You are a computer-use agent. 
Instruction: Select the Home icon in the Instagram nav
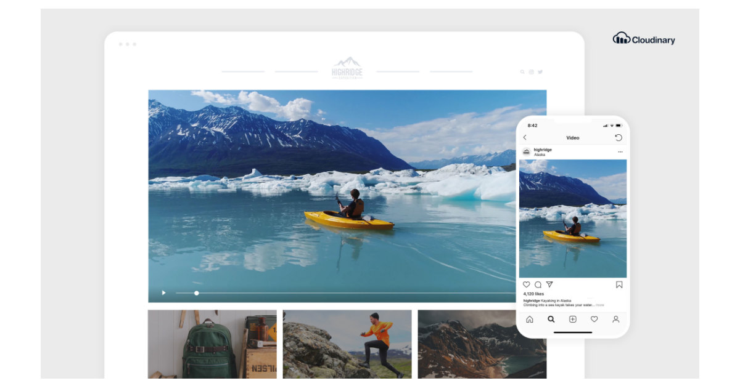(x=530, y=320)
